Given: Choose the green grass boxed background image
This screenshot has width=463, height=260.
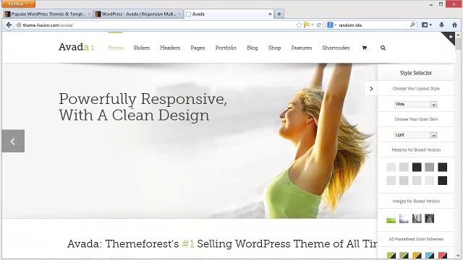Looking at the screenshot, I should coord(391,219).
